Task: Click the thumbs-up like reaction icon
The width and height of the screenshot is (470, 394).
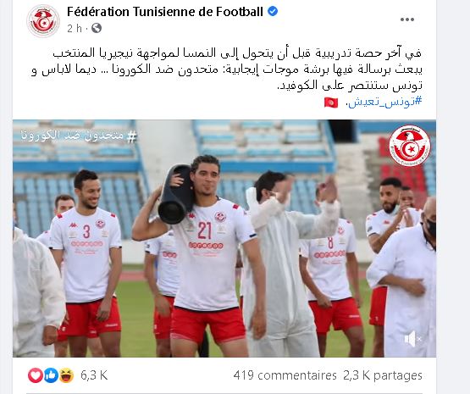Action: click(x=52, y=375)
